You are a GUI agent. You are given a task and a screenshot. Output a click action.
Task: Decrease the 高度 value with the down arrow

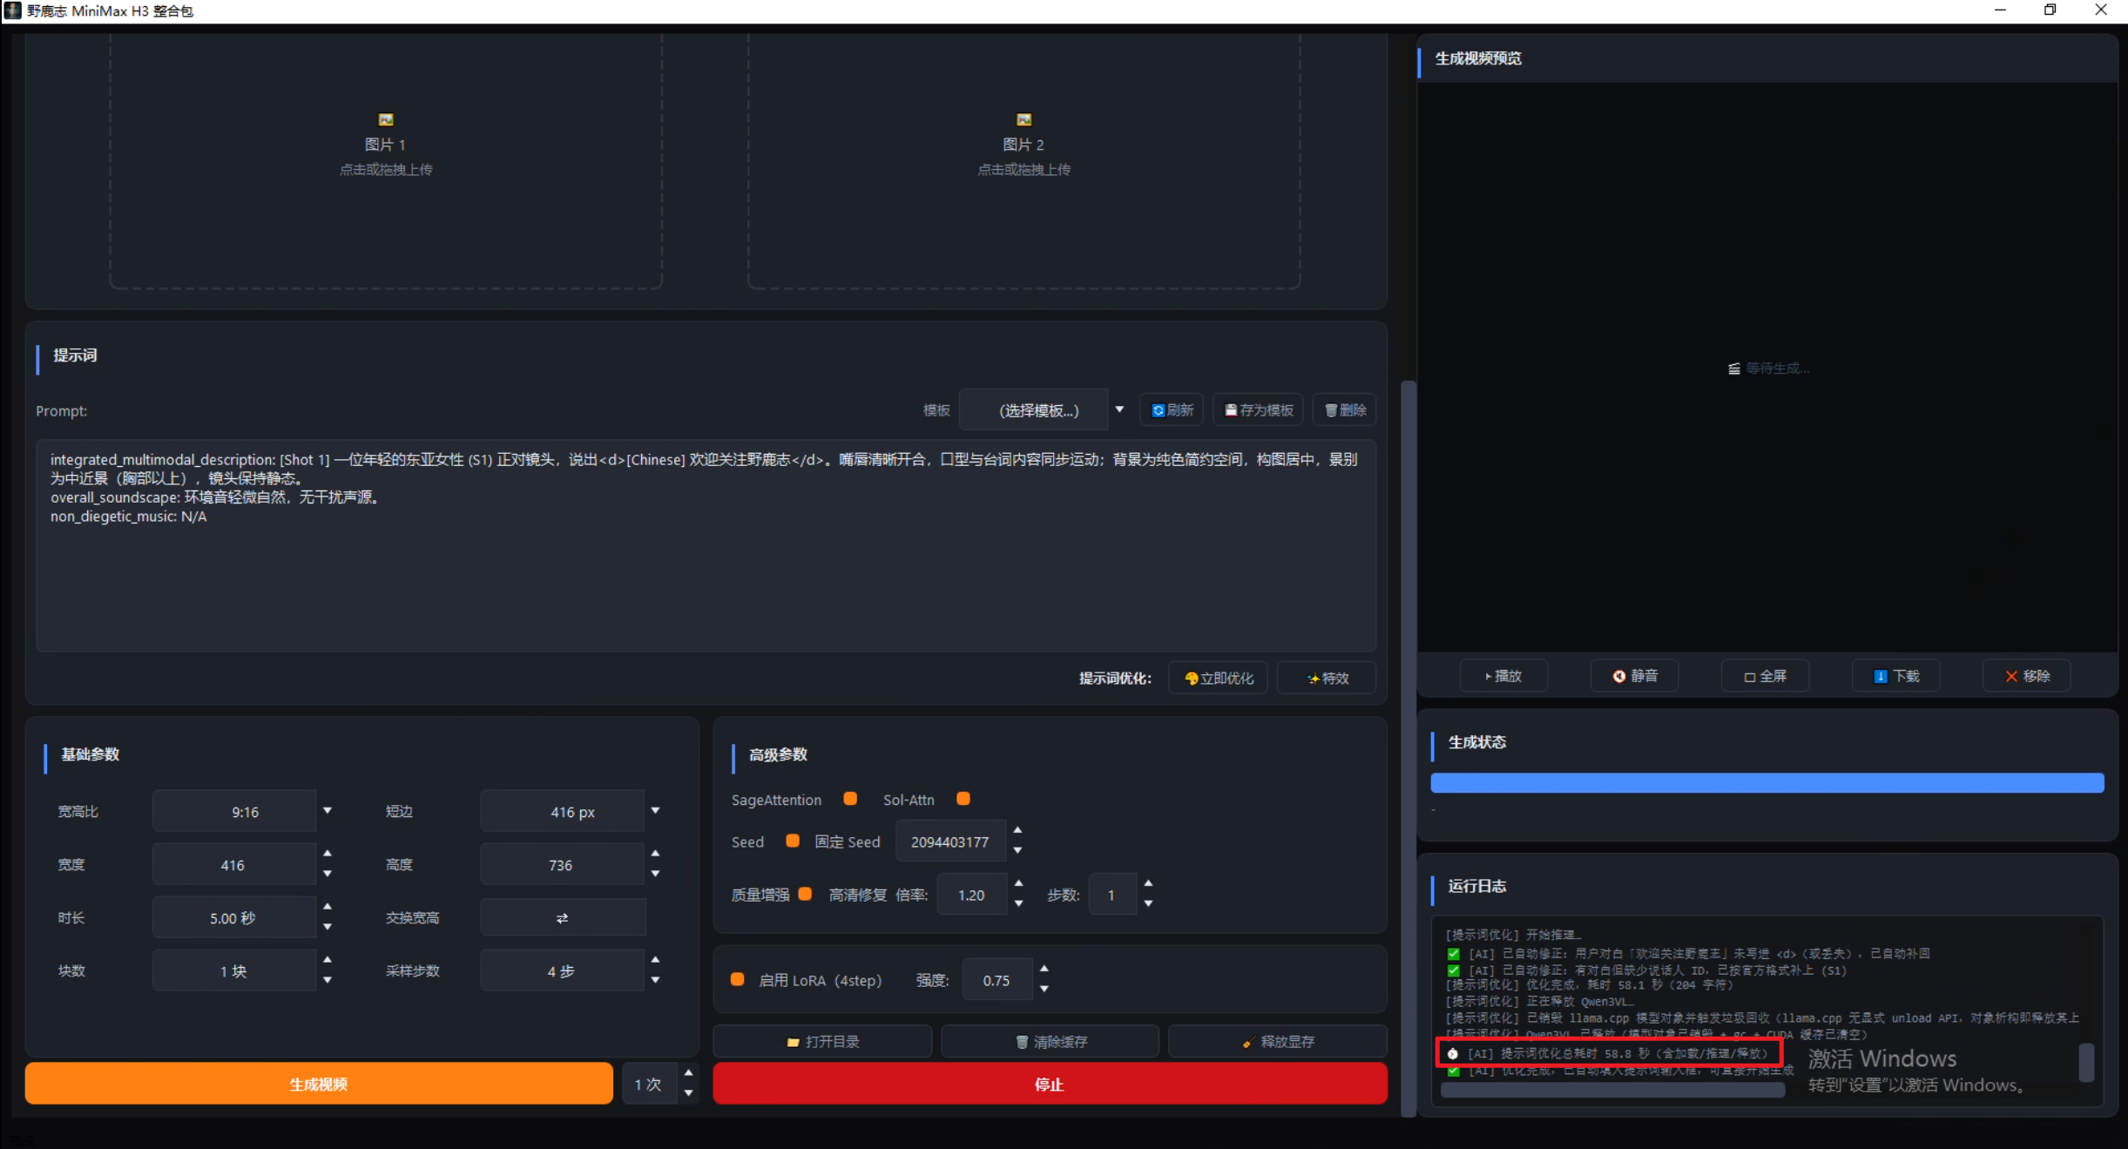point(655,874)
